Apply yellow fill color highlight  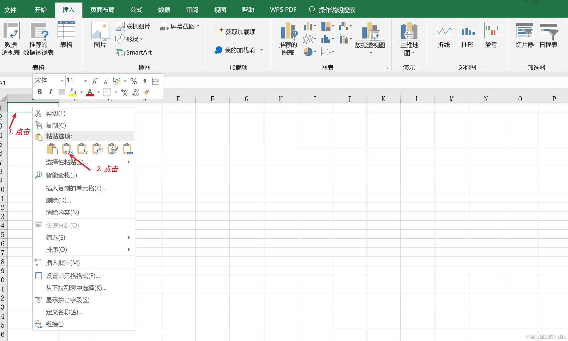point(73,92)
